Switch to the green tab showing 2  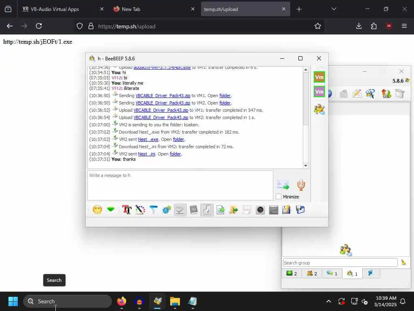(x=292, y=273)
